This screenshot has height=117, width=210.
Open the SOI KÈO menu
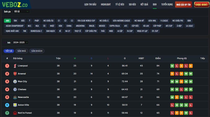coord(132,4)
